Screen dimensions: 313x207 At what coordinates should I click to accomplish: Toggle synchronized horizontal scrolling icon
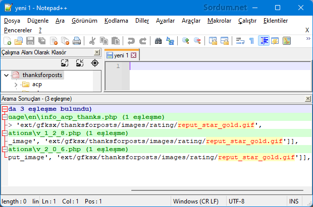pyautogui.click(x=224, y=41)
